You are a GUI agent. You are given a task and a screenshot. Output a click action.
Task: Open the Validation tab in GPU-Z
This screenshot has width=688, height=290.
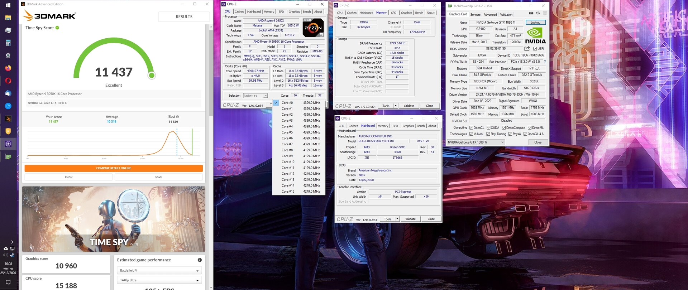pos(506,15)
